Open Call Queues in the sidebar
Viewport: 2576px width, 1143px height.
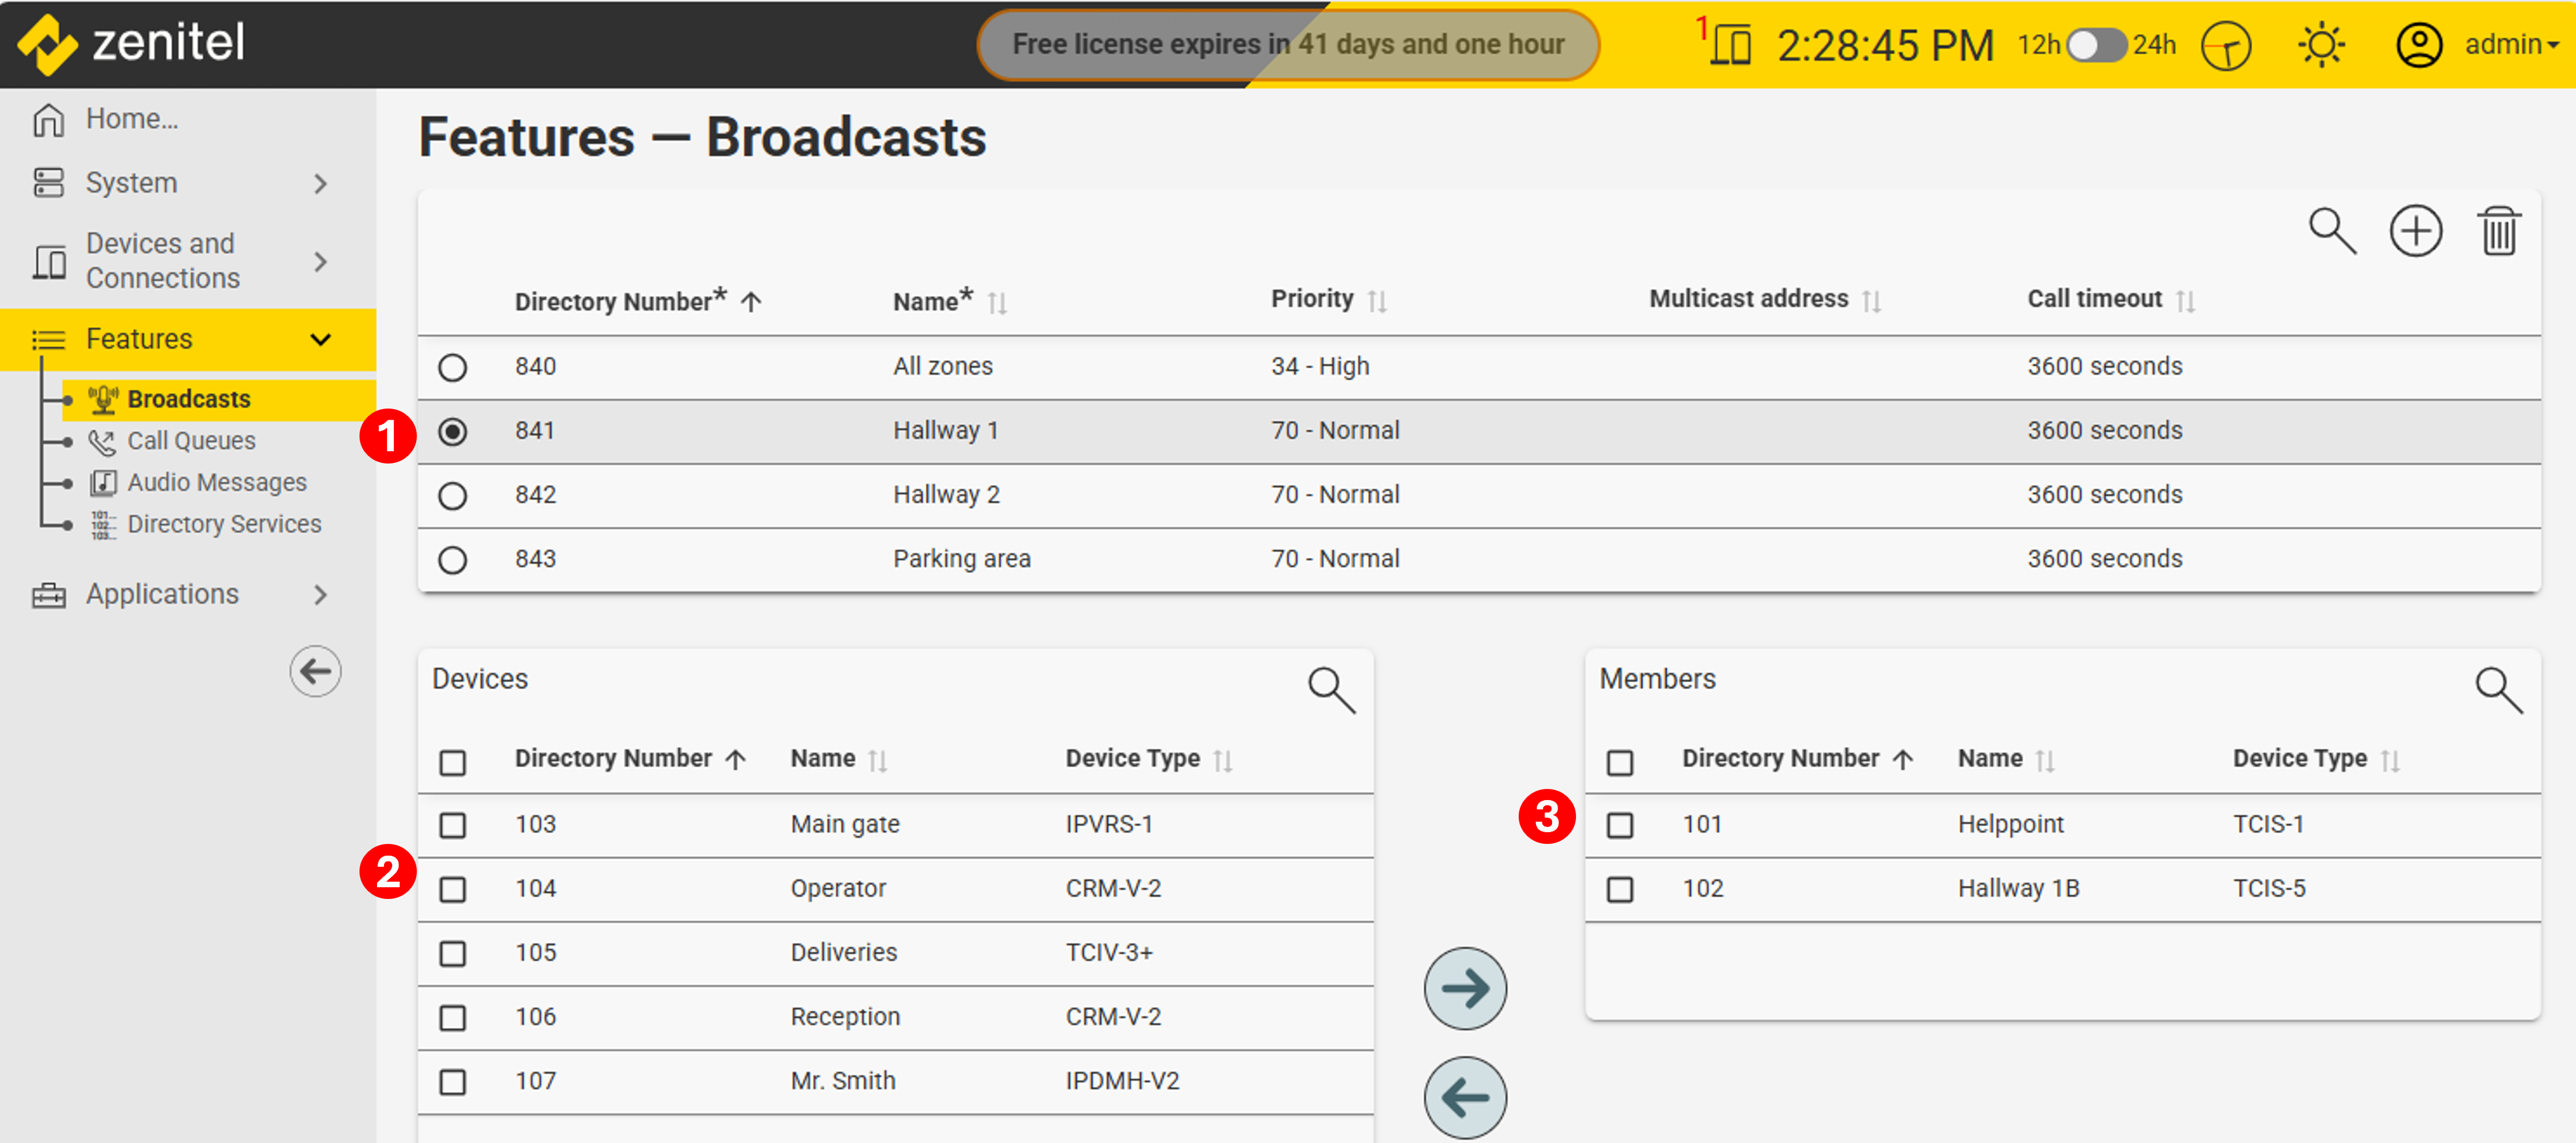click(x=190, y=441)
